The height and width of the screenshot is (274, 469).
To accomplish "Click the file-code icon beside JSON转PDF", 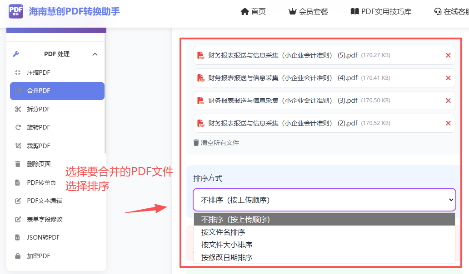I will [x=18, y=237].
